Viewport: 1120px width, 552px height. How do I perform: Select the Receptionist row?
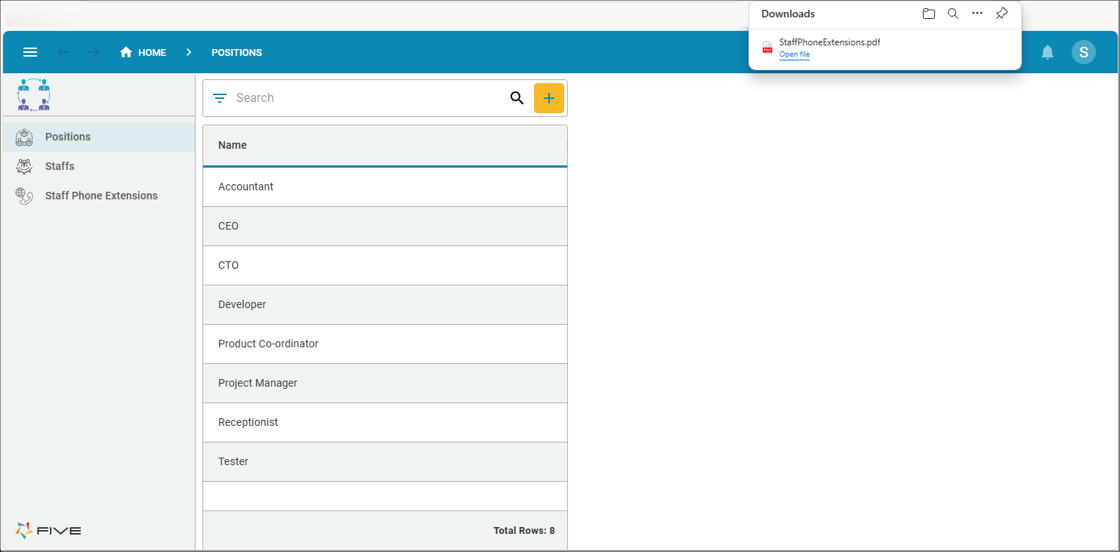point(248,422)
